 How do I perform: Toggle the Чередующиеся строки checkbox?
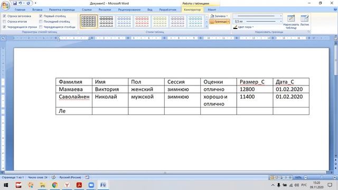pos(4,27)
